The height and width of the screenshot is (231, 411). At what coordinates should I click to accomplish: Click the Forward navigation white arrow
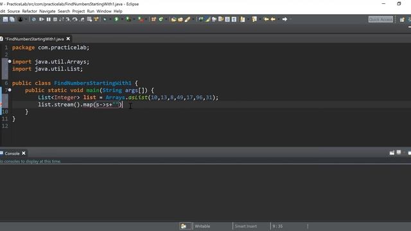coord(284,19)
